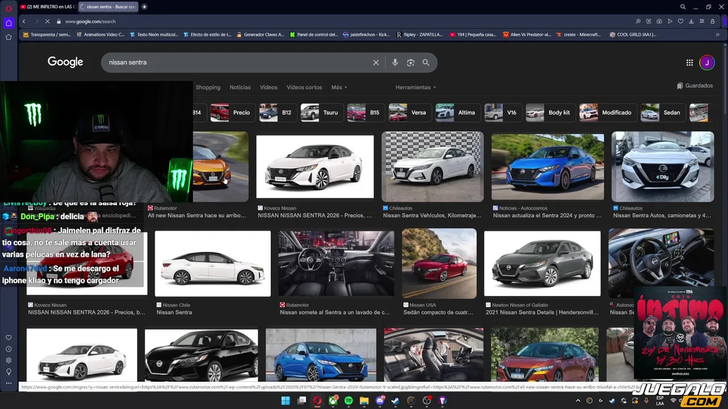Show more bookmarks with the double chevron
The height and width of the screenshot is (409, 728).
click(717, 34)
